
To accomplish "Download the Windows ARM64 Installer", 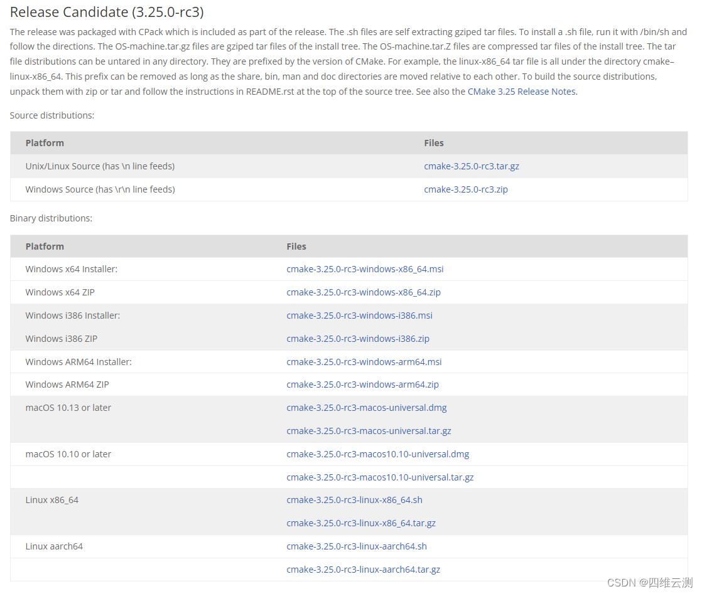I will (x=364, y=361).
